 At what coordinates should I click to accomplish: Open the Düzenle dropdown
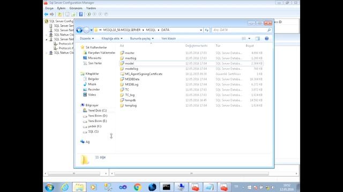(87, 38)
